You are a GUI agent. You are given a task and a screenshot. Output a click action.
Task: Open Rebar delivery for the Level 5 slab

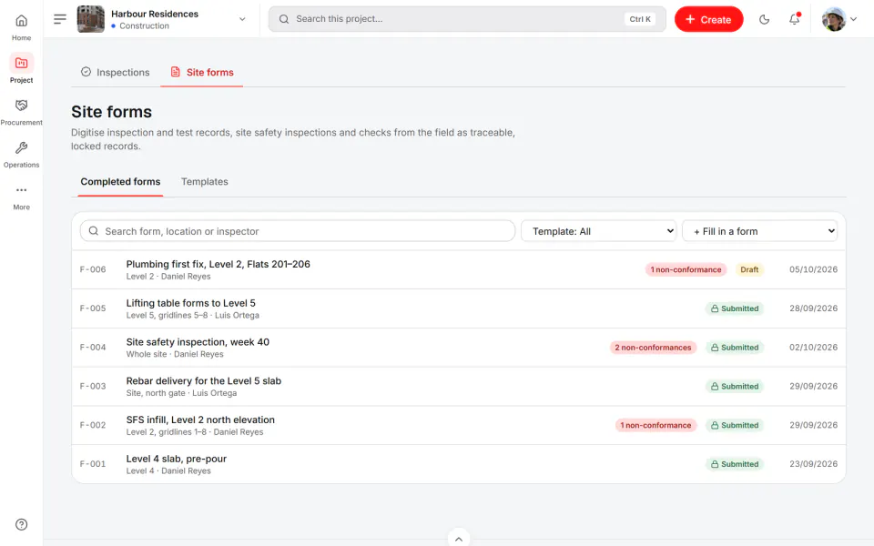[203, 381]
